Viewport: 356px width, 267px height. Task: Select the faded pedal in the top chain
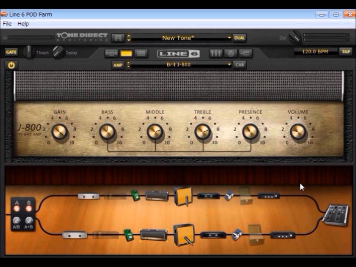pyautogui.click(x=115, y=197)
